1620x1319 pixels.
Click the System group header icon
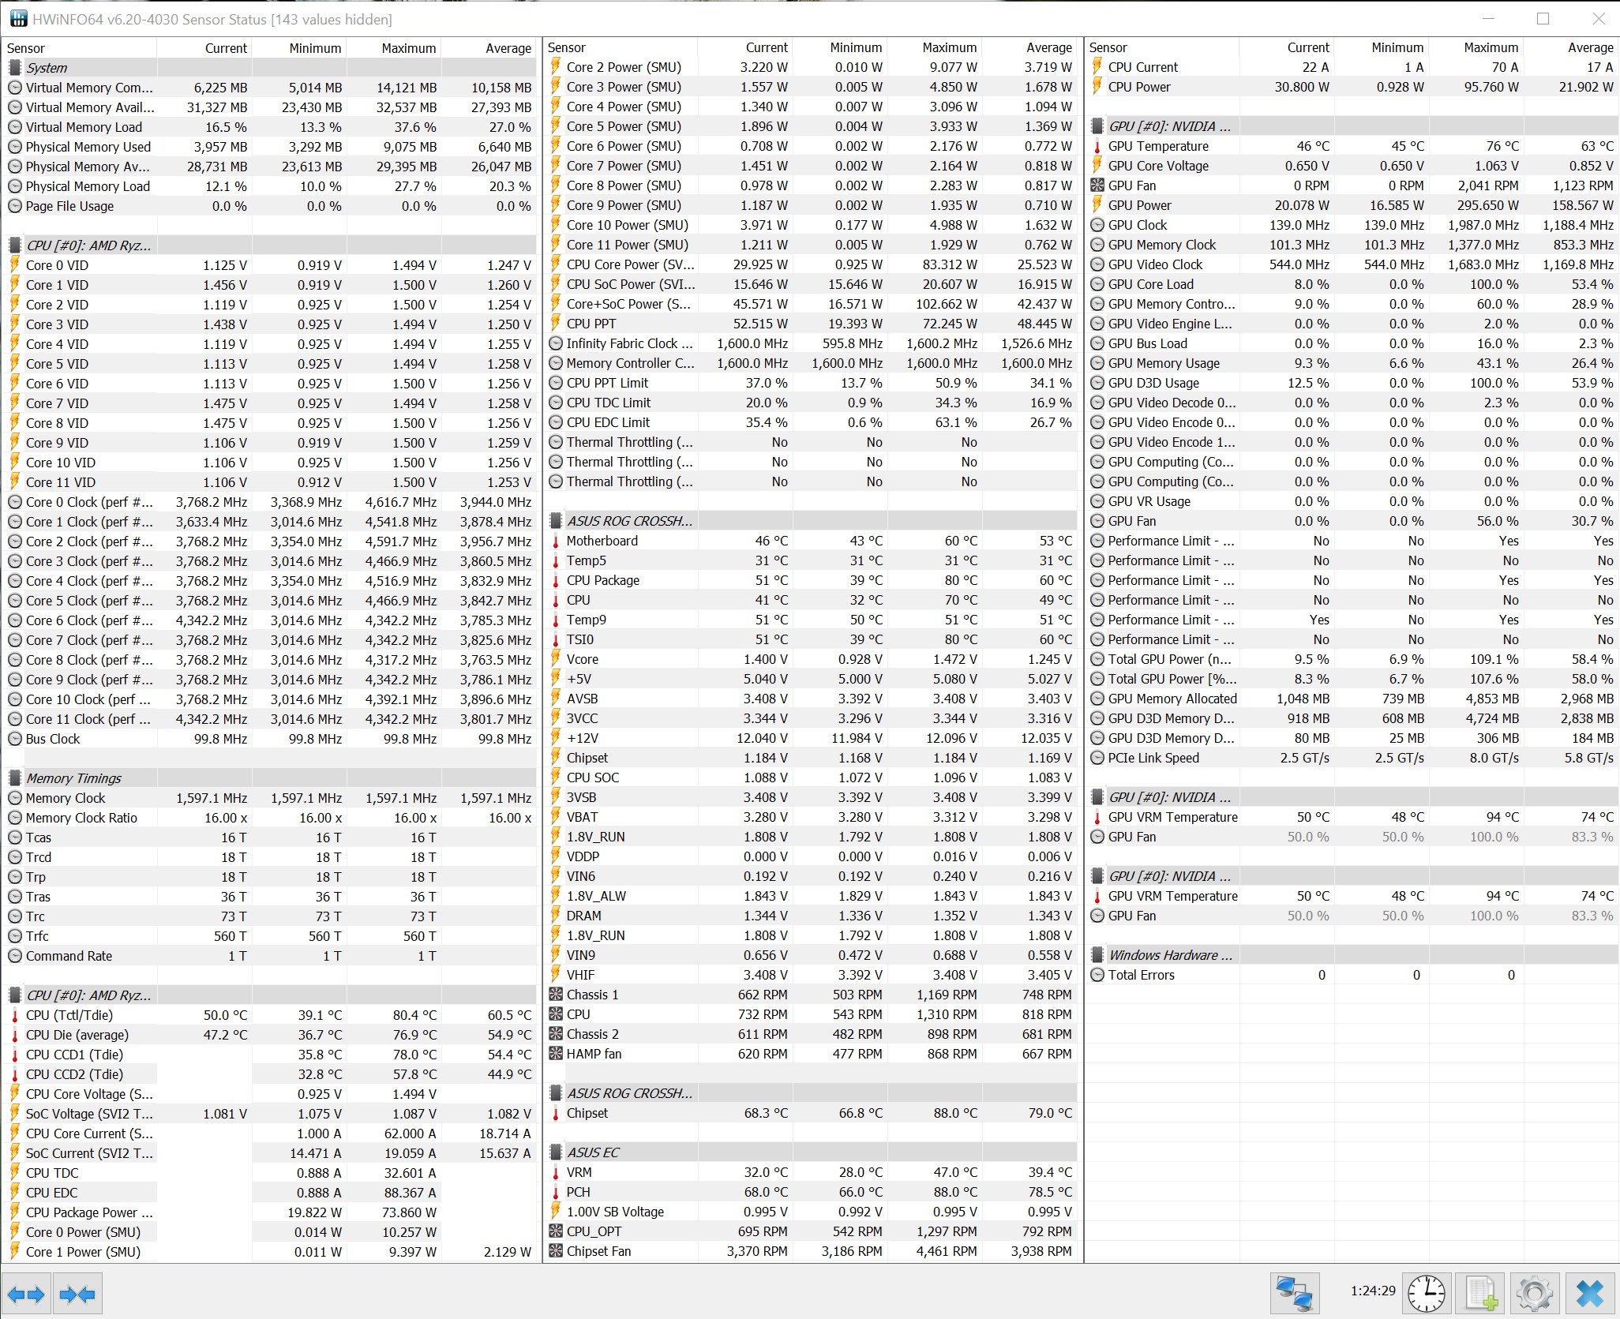coord(15,68)
